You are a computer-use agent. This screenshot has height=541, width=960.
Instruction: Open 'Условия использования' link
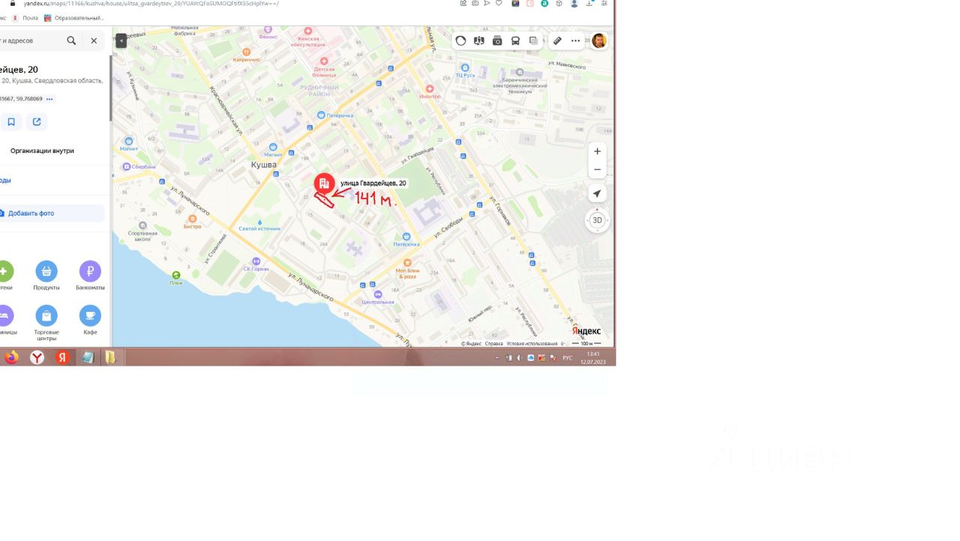[532, 344]
